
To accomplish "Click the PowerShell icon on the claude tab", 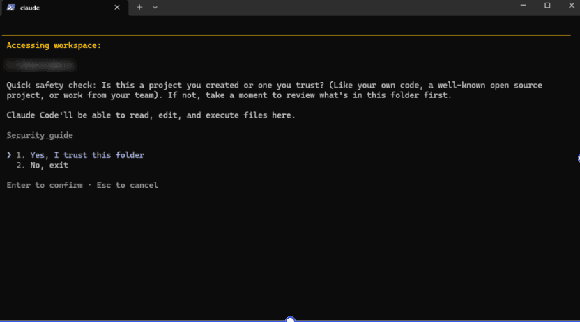I will click(x=10, y=8).
